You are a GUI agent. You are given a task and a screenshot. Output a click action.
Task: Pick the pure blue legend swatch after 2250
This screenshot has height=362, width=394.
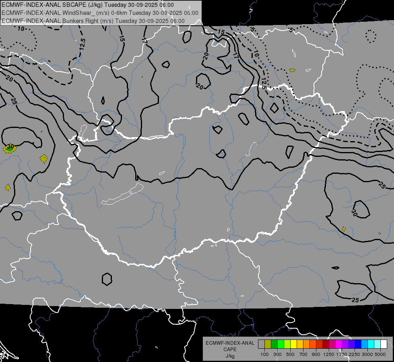click(358, 344)
